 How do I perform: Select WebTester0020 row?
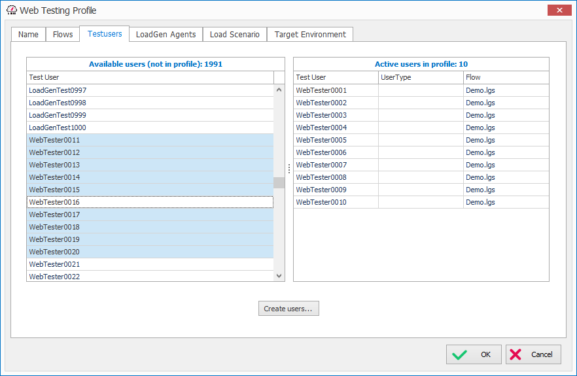150,252
